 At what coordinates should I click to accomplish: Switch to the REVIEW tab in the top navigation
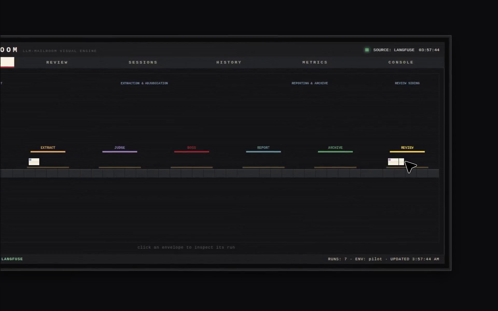[57, 62]
